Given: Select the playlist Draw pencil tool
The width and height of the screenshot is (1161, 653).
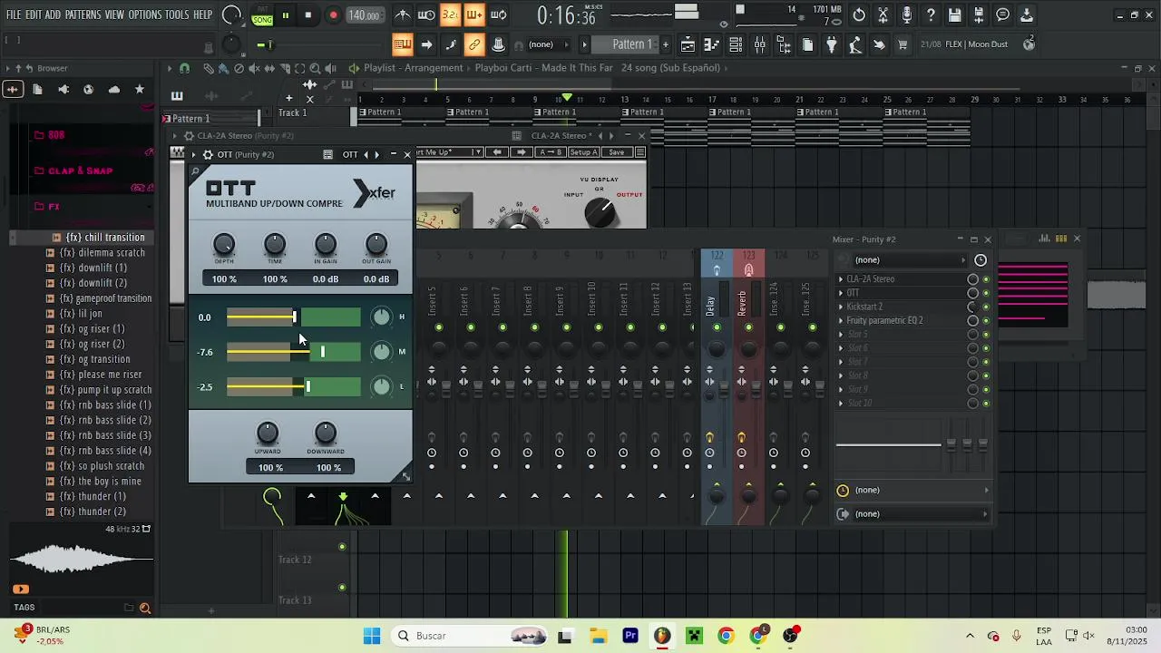Looking at the screenshot, I should coord(209,68).
